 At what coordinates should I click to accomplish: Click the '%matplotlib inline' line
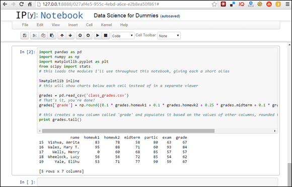[x=59, y=81]
